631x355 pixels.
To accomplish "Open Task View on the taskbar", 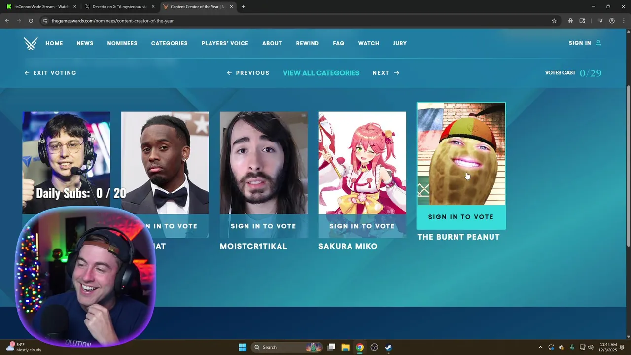I will tap(331, 347).
